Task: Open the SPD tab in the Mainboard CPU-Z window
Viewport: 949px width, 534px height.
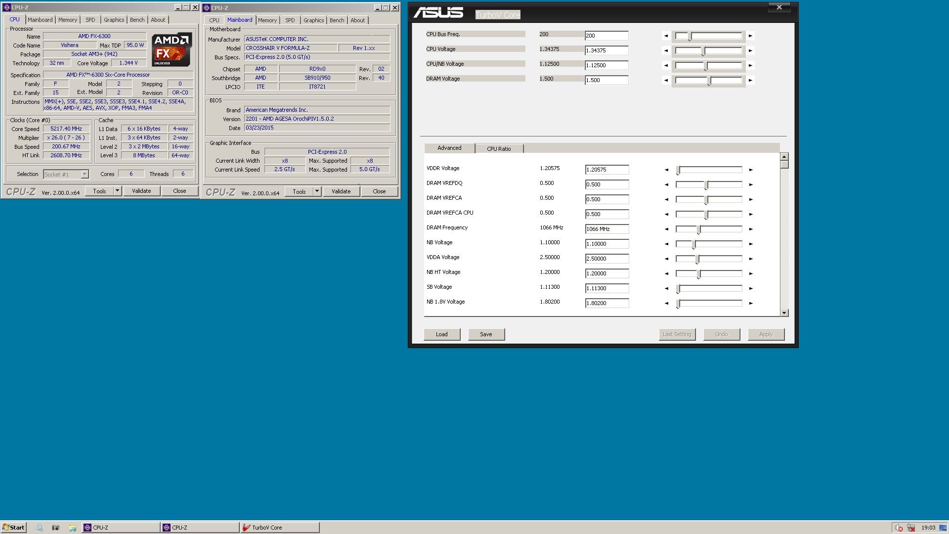Action: [290, 20]
